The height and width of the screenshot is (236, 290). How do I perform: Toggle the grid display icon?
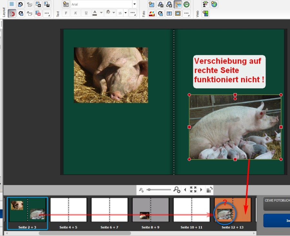(x=12, y=4)
